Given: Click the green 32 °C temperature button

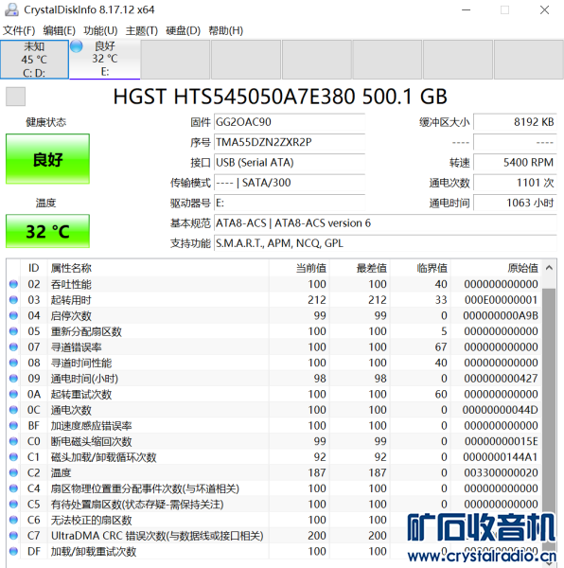Looking at the screenshot, I should tap(47, 231).
